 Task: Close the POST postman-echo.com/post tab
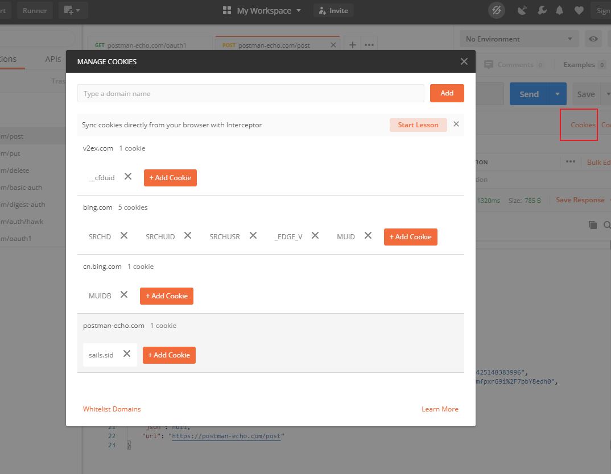pyautogui.click(x=333, y=45)
